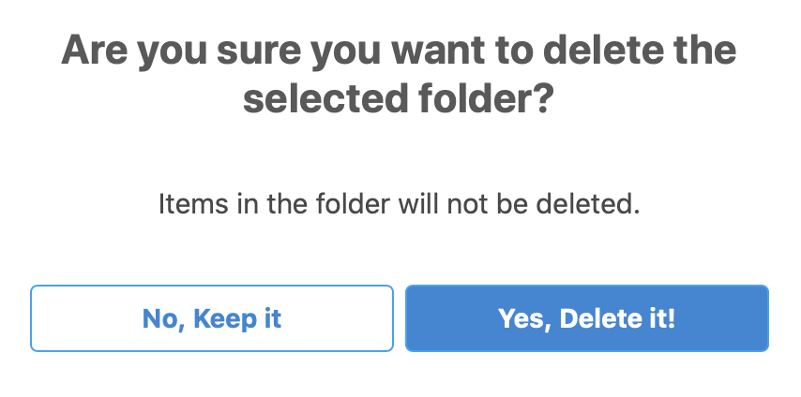This screenshot has width=801, height=397.
Task: Hit the left-hand button to keep folder
Action: [x=212, y=318]
